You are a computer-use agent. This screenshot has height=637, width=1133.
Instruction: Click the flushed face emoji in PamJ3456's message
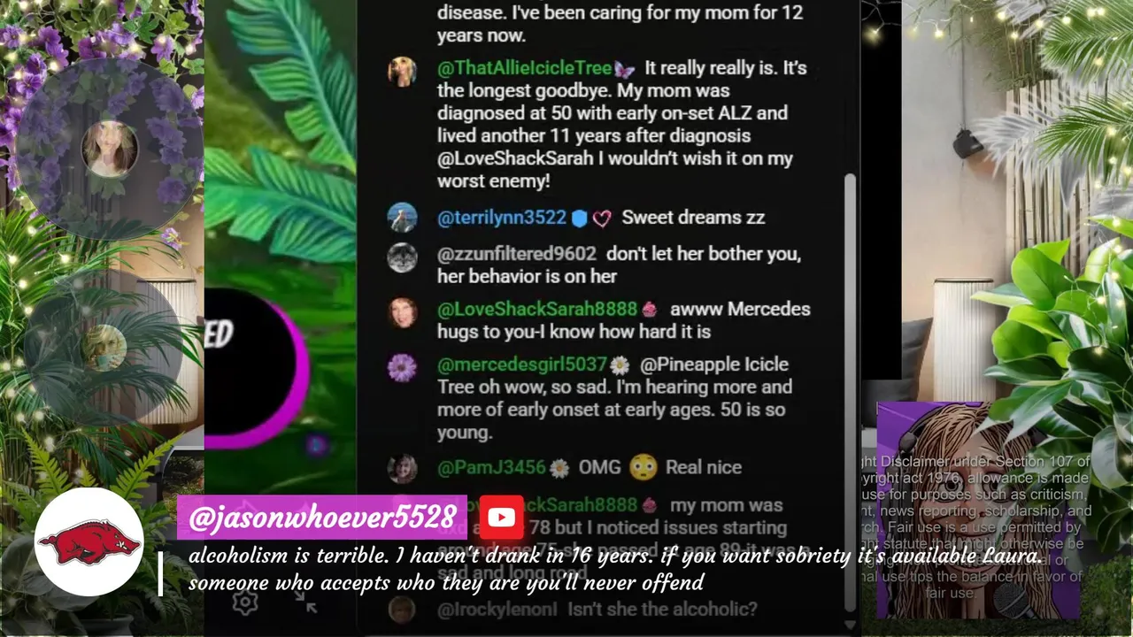coord(643,467)
